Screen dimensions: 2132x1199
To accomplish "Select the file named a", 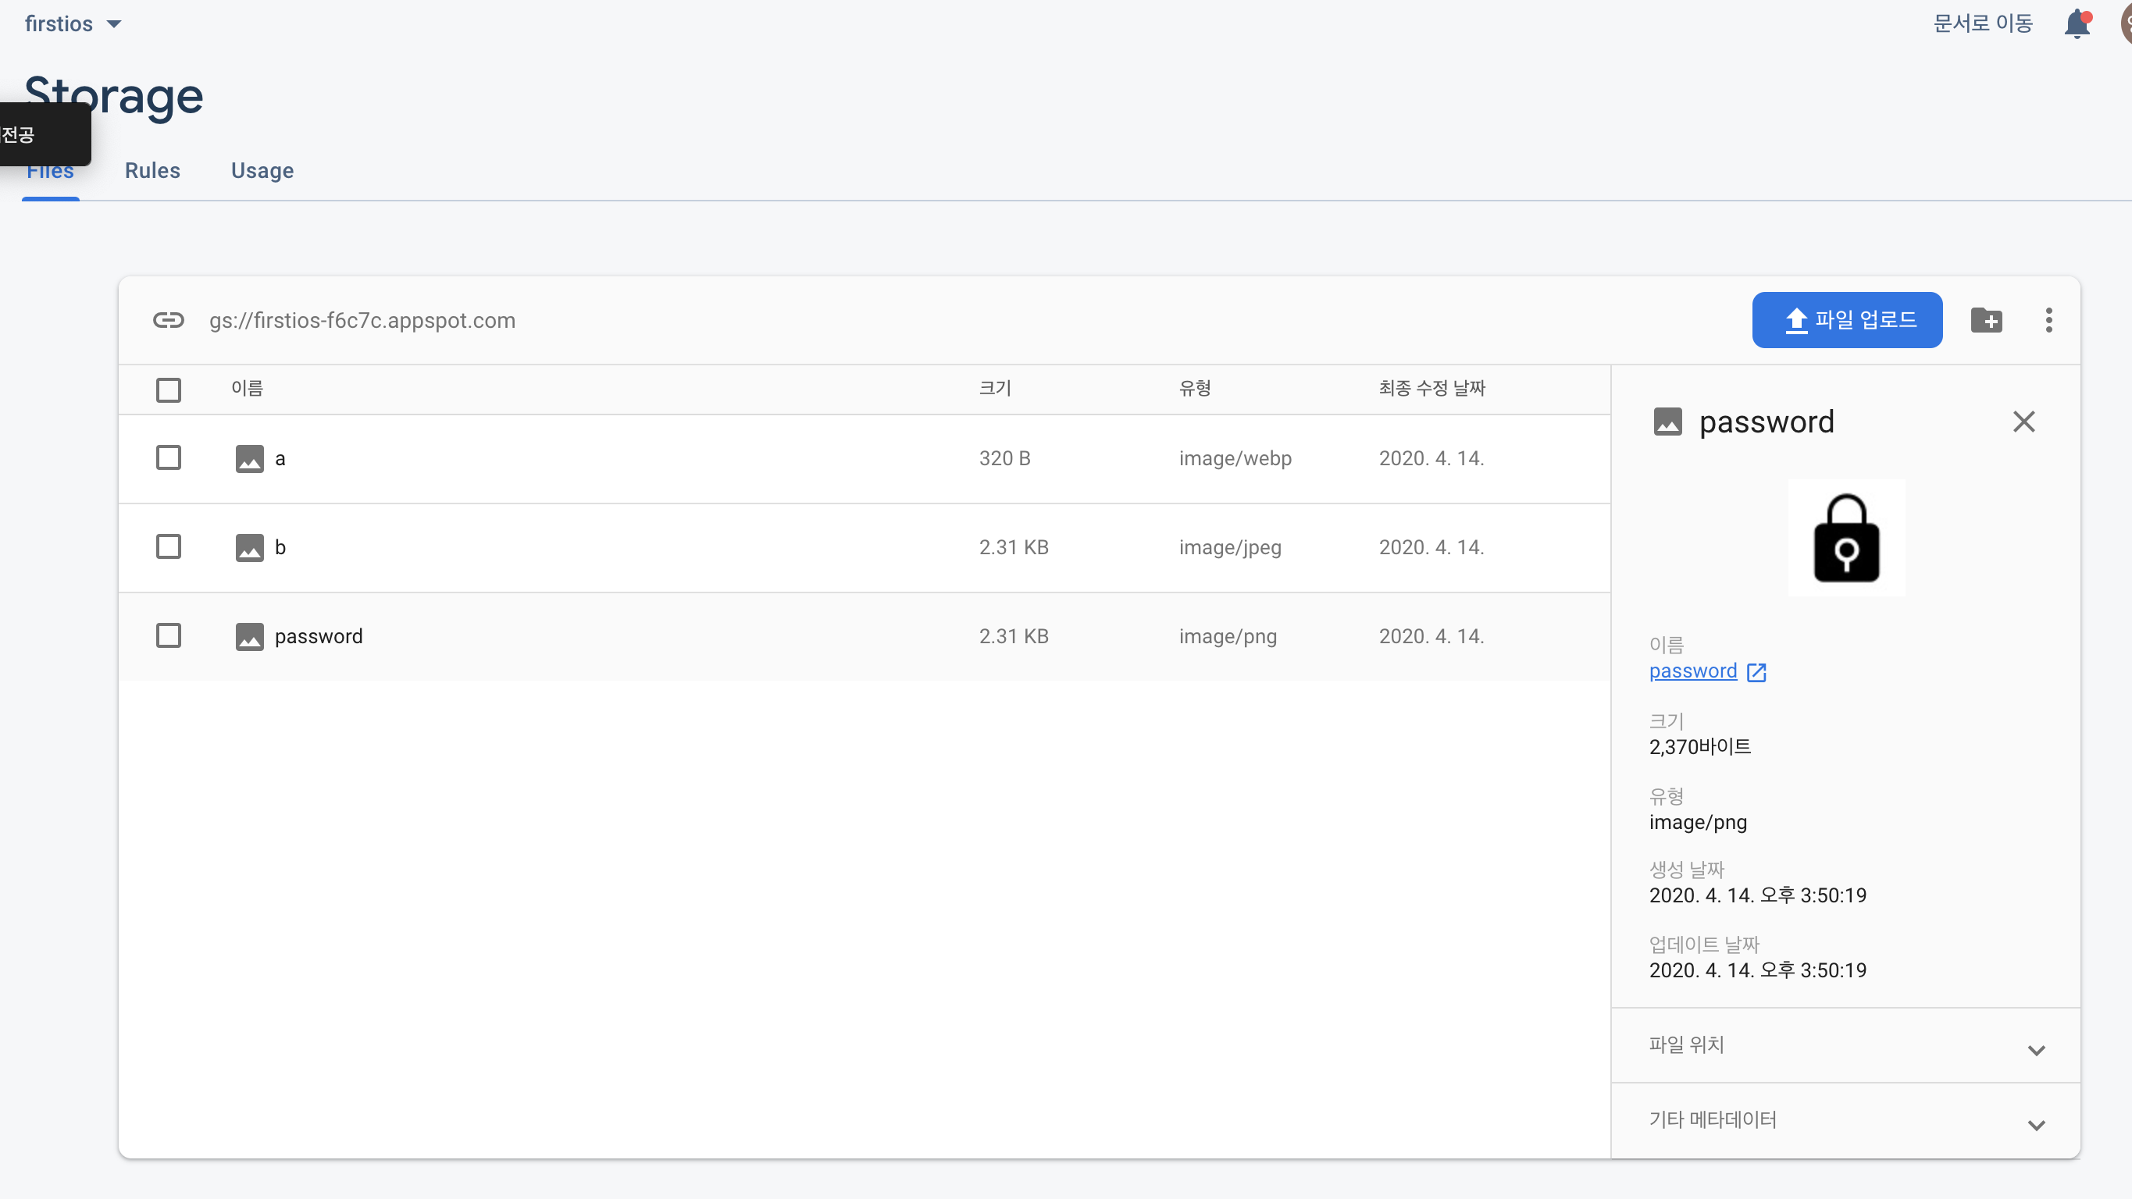I will point(280,458).
